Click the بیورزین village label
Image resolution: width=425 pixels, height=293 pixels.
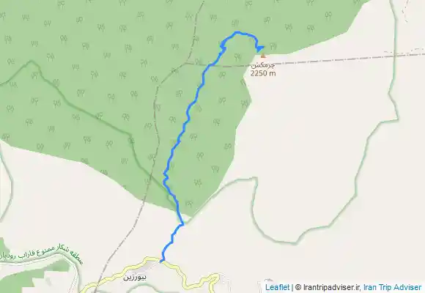coord(135,278)
